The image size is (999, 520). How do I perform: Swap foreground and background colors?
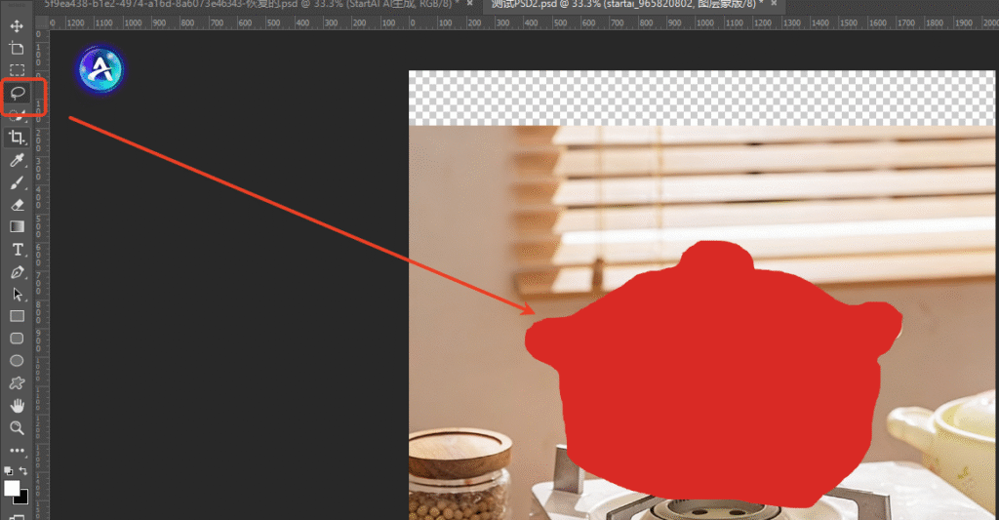click(x=23, y=470)
